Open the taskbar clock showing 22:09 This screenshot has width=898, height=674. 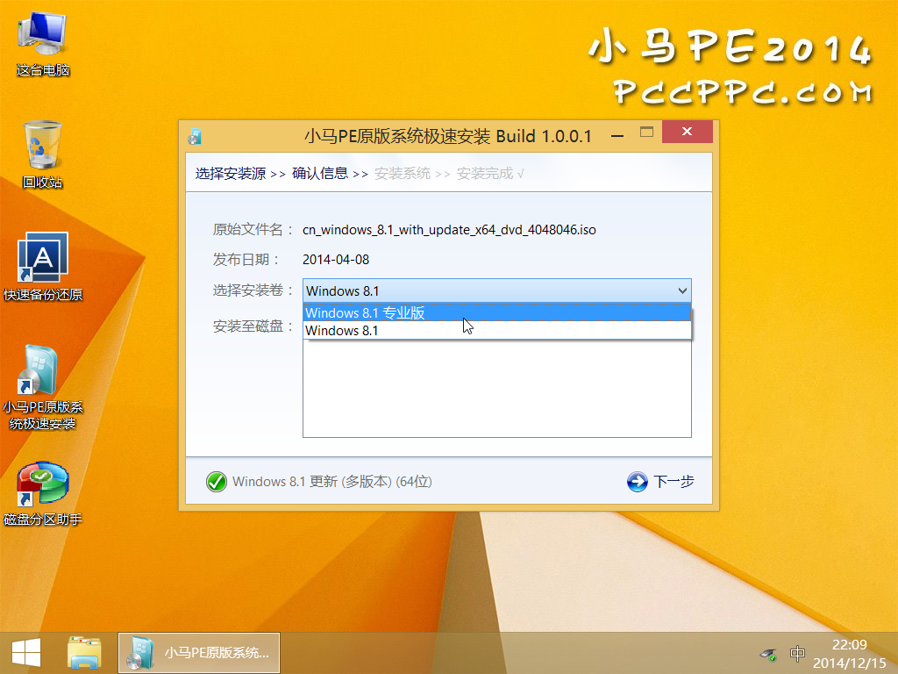849,654
